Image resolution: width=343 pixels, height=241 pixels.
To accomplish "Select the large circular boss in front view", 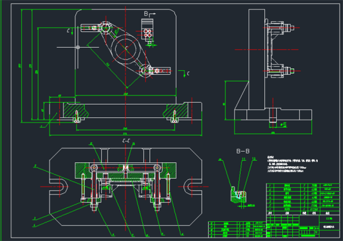I will [126, 49].
